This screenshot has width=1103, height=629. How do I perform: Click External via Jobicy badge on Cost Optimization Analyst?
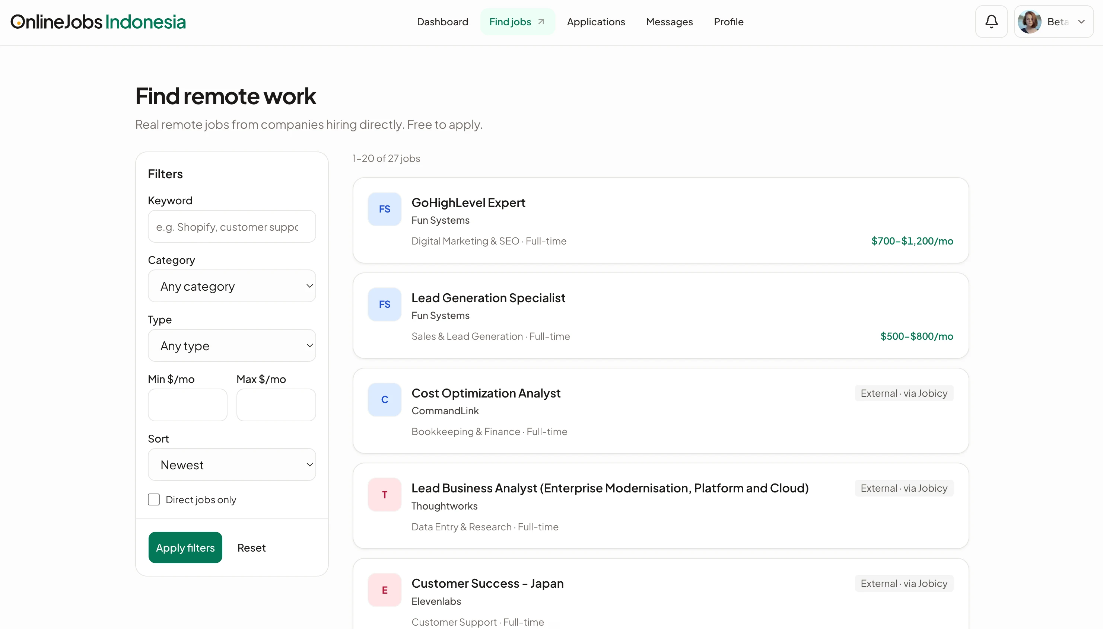[x=904, y=393]
